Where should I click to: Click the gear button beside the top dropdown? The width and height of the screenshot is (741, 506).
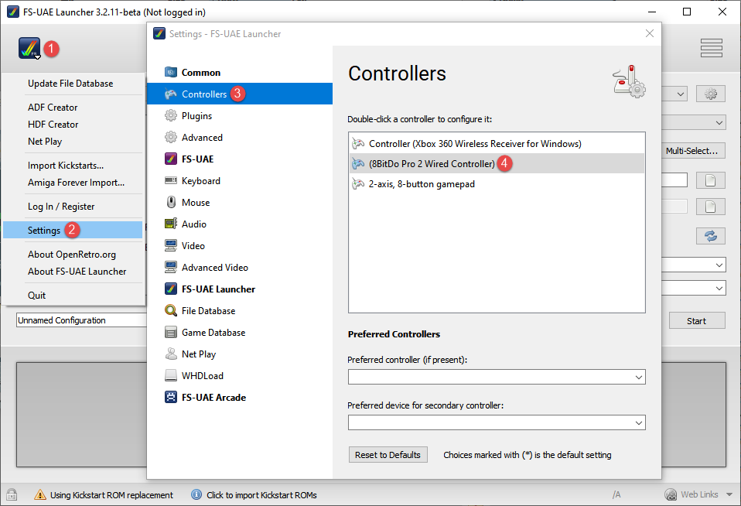[x=710, y=94]
